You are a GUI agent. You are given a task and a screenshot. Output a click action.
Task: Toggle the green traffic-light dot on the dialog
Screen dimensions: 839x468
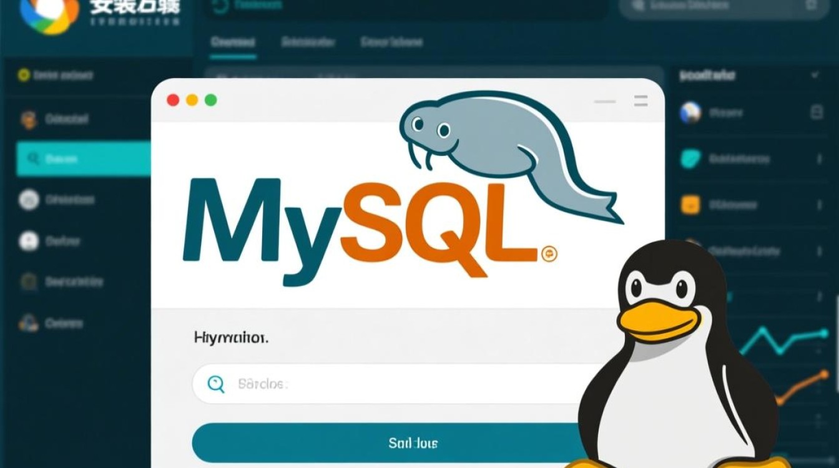tap(212, 99)
